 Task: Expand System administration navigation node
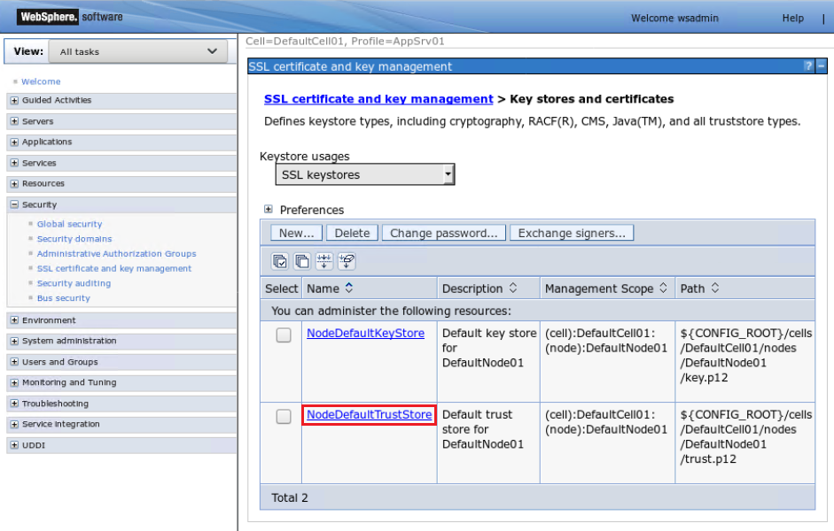pos(14,341)
